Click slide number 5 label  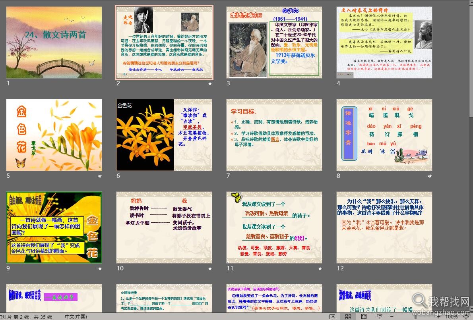(8, 175)
